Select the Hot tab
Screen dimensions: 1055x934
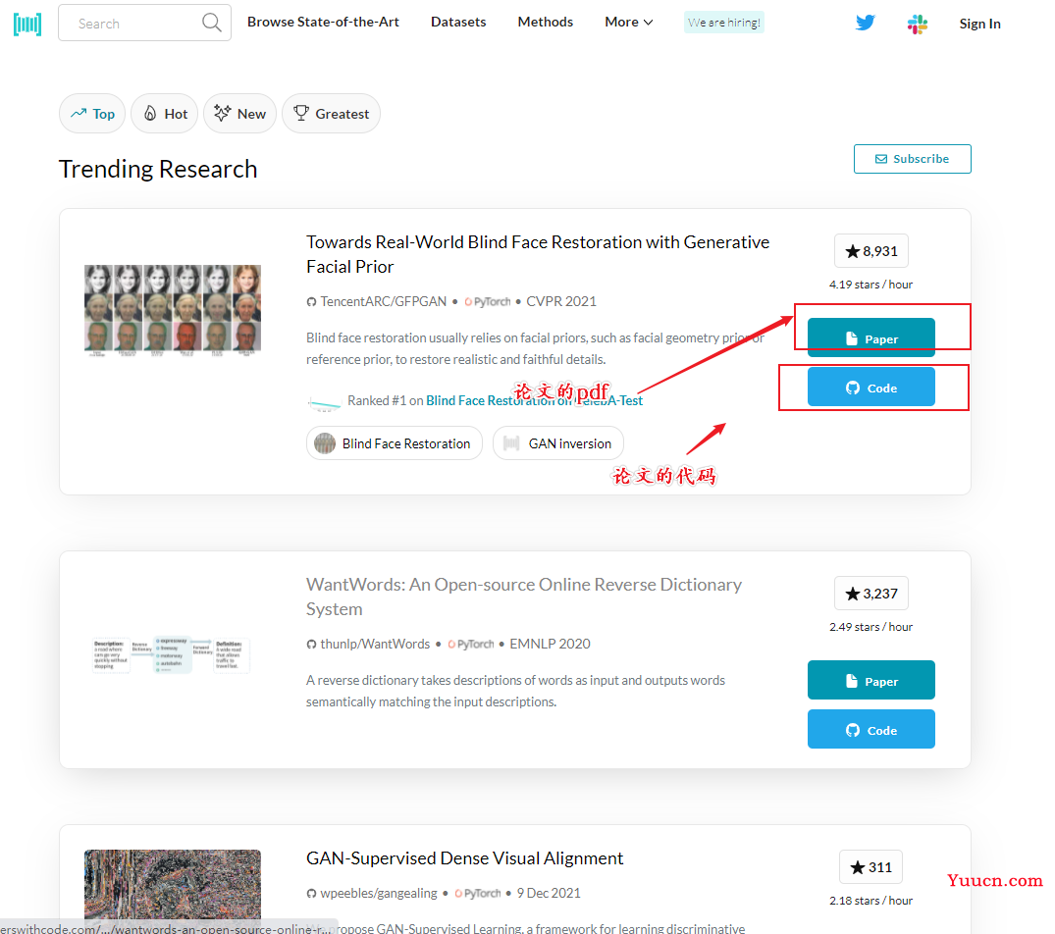165,114
